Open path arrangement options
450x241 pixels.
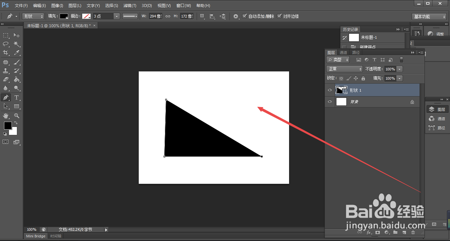coord(223,16)
